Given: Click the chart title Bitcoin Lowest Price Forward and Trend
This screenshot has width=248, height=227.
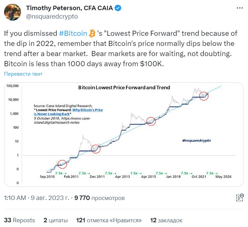Looking at the screenshot, I should 124,87.
